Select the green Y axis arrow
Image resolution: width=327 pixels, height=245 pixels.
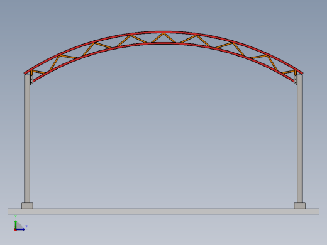tap(16, 224)
